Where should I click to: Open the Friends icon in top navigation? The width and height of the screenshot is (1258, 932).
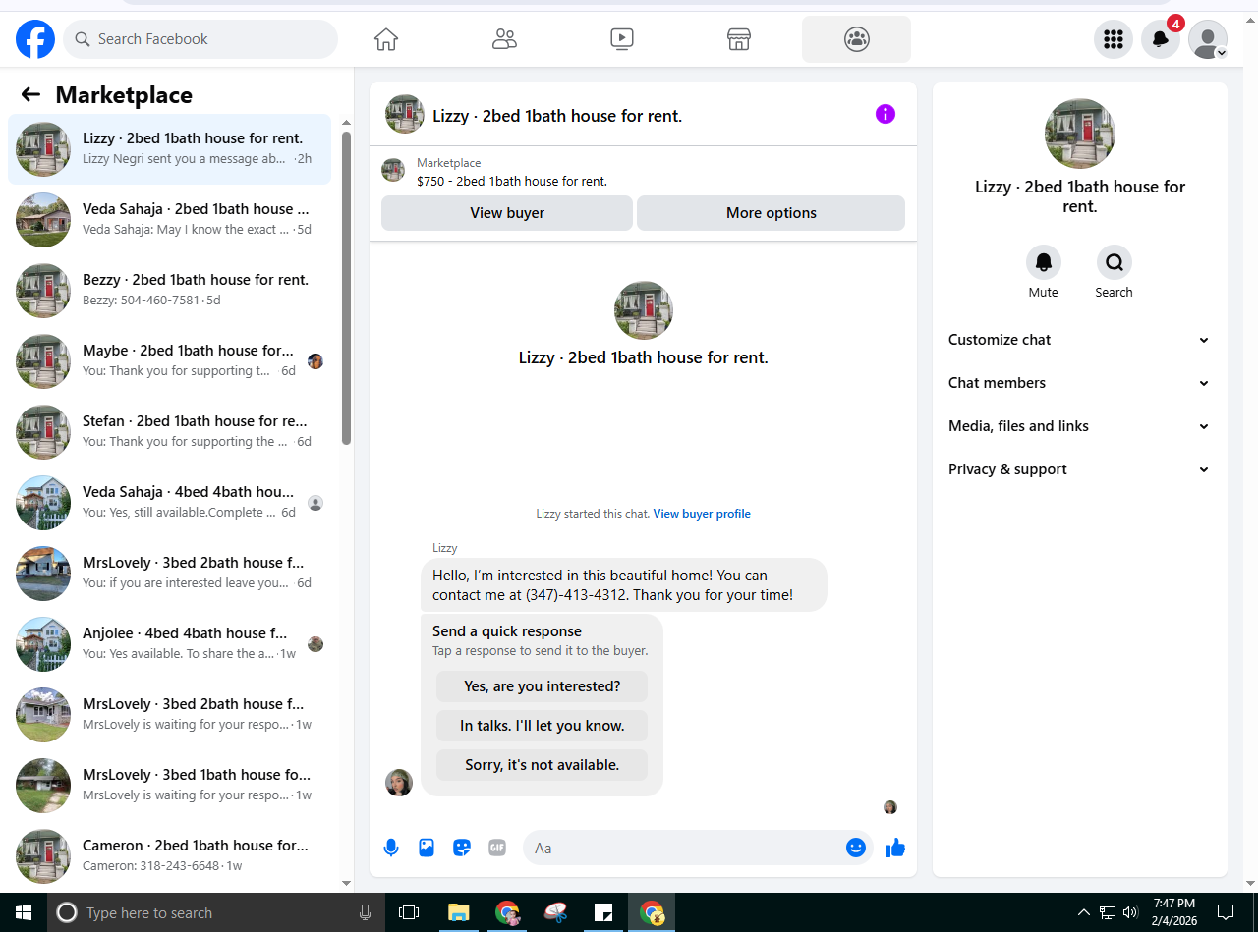(x=504, y=39)
